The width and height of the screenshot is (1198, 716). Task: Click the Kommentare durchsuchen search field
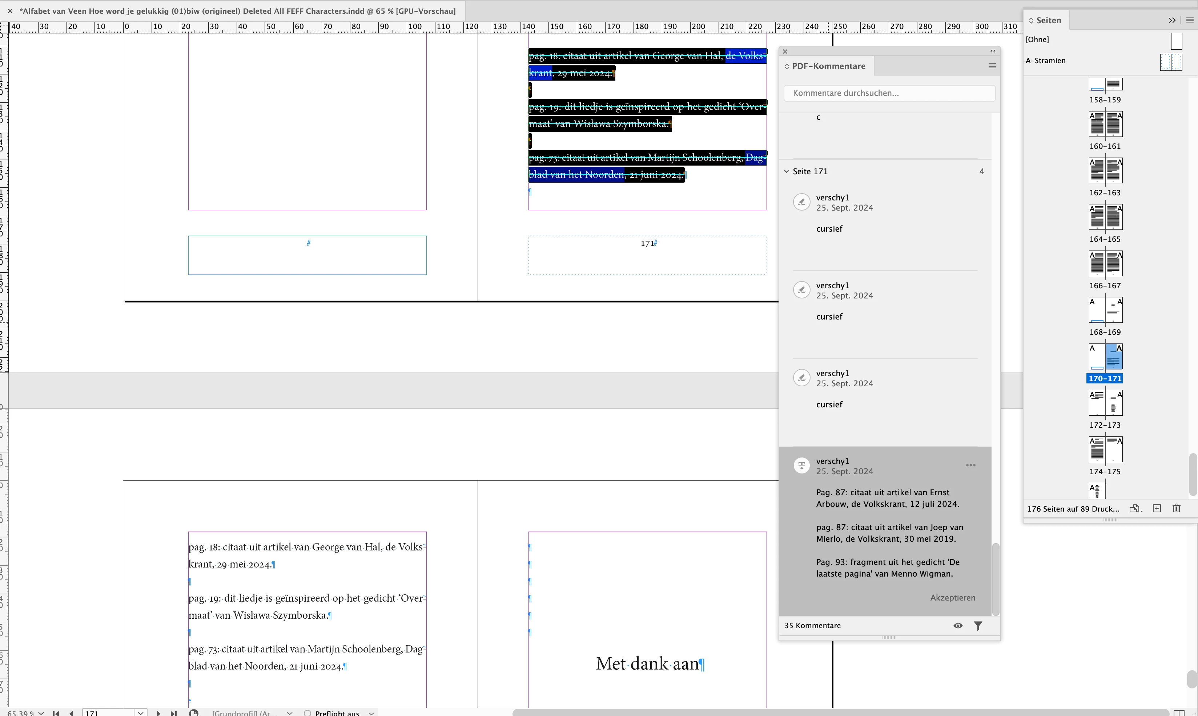tap(889, 93)
